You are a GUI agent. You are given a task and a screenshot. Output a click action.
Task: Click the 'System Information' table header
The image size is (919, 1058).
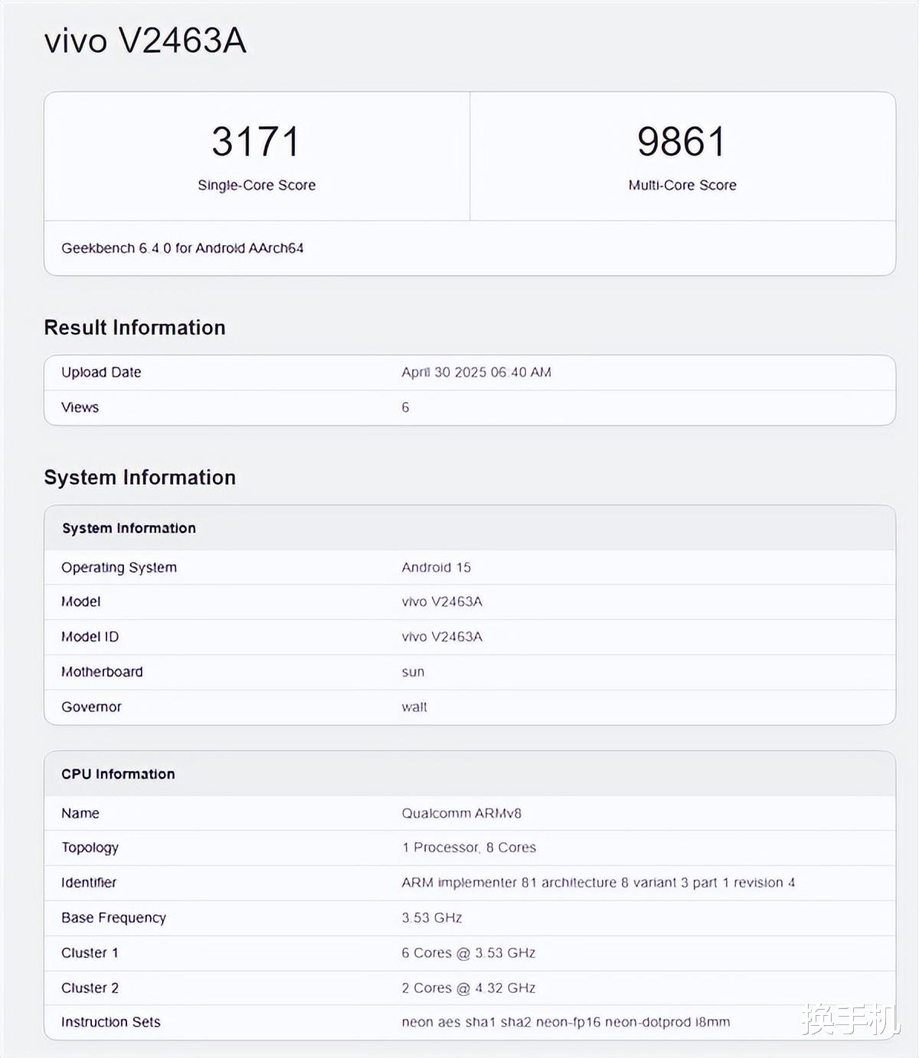pos(129,528)
